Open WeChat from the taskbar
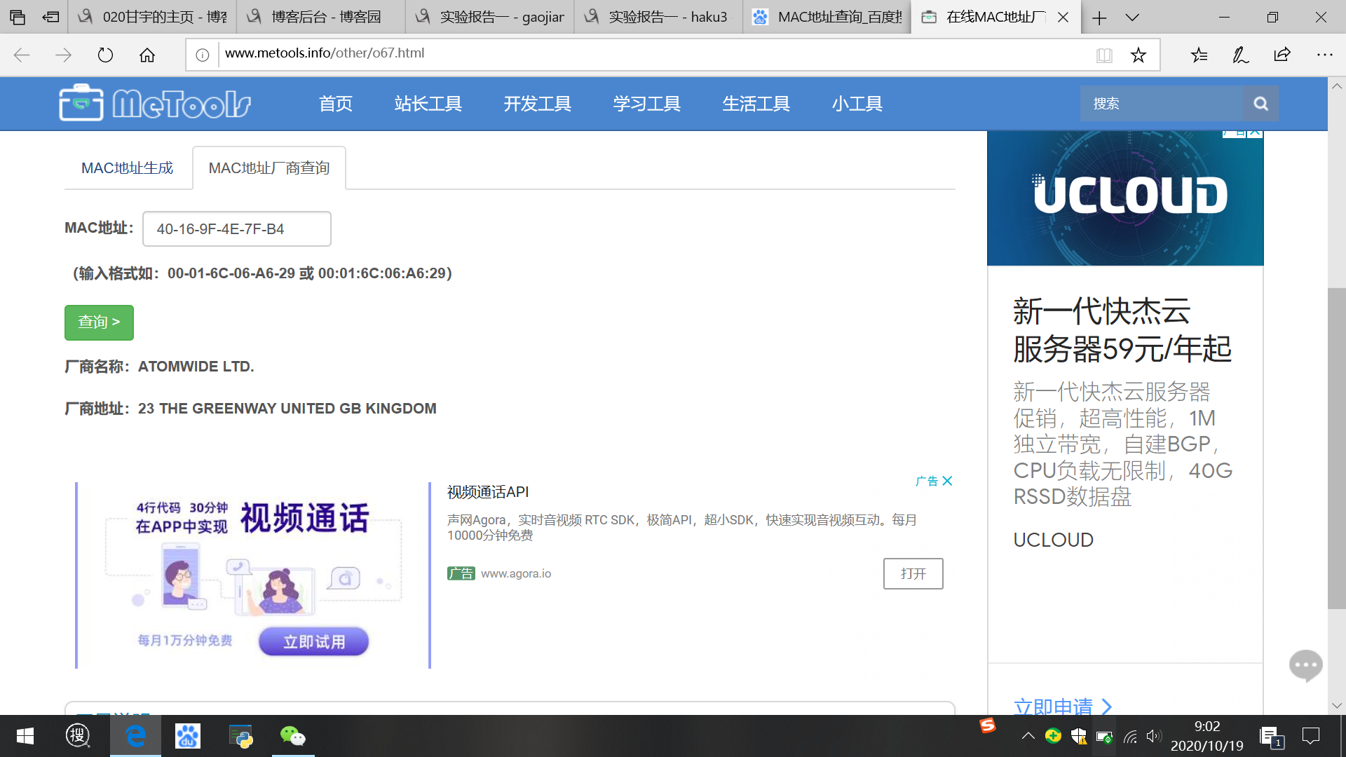This screenshot has height=757, width=1346. [292, 736]
